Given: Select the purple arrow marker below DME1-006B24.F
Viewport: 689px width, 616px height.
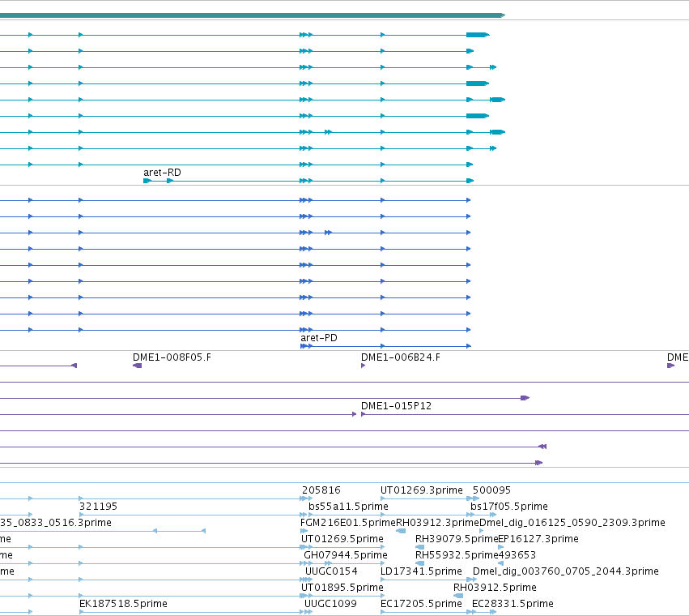Looking at the screenshot, I should click(363, 366).
